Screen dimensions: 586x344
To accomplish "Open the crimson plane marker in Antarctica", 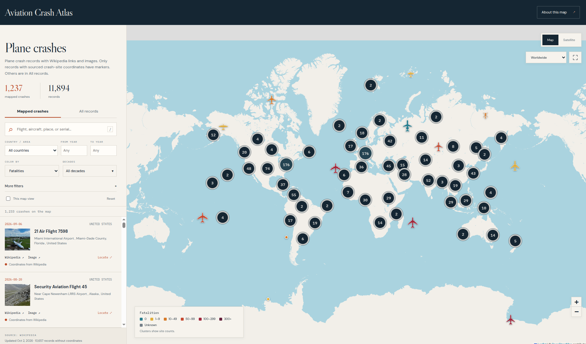I will tap(510, 320).
